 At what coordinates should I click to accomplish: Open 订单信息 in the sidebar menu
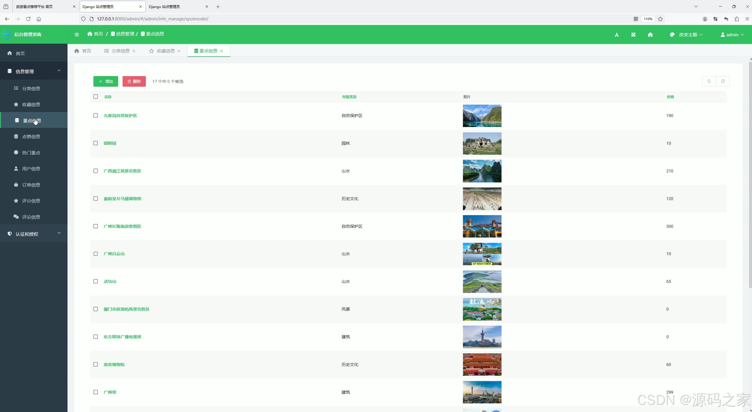tap(31, 185)
